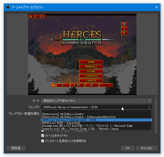This screenshot has width=164, height=157.
Task: Click the CREDITS button in the preview
Action: pos(91,81)
